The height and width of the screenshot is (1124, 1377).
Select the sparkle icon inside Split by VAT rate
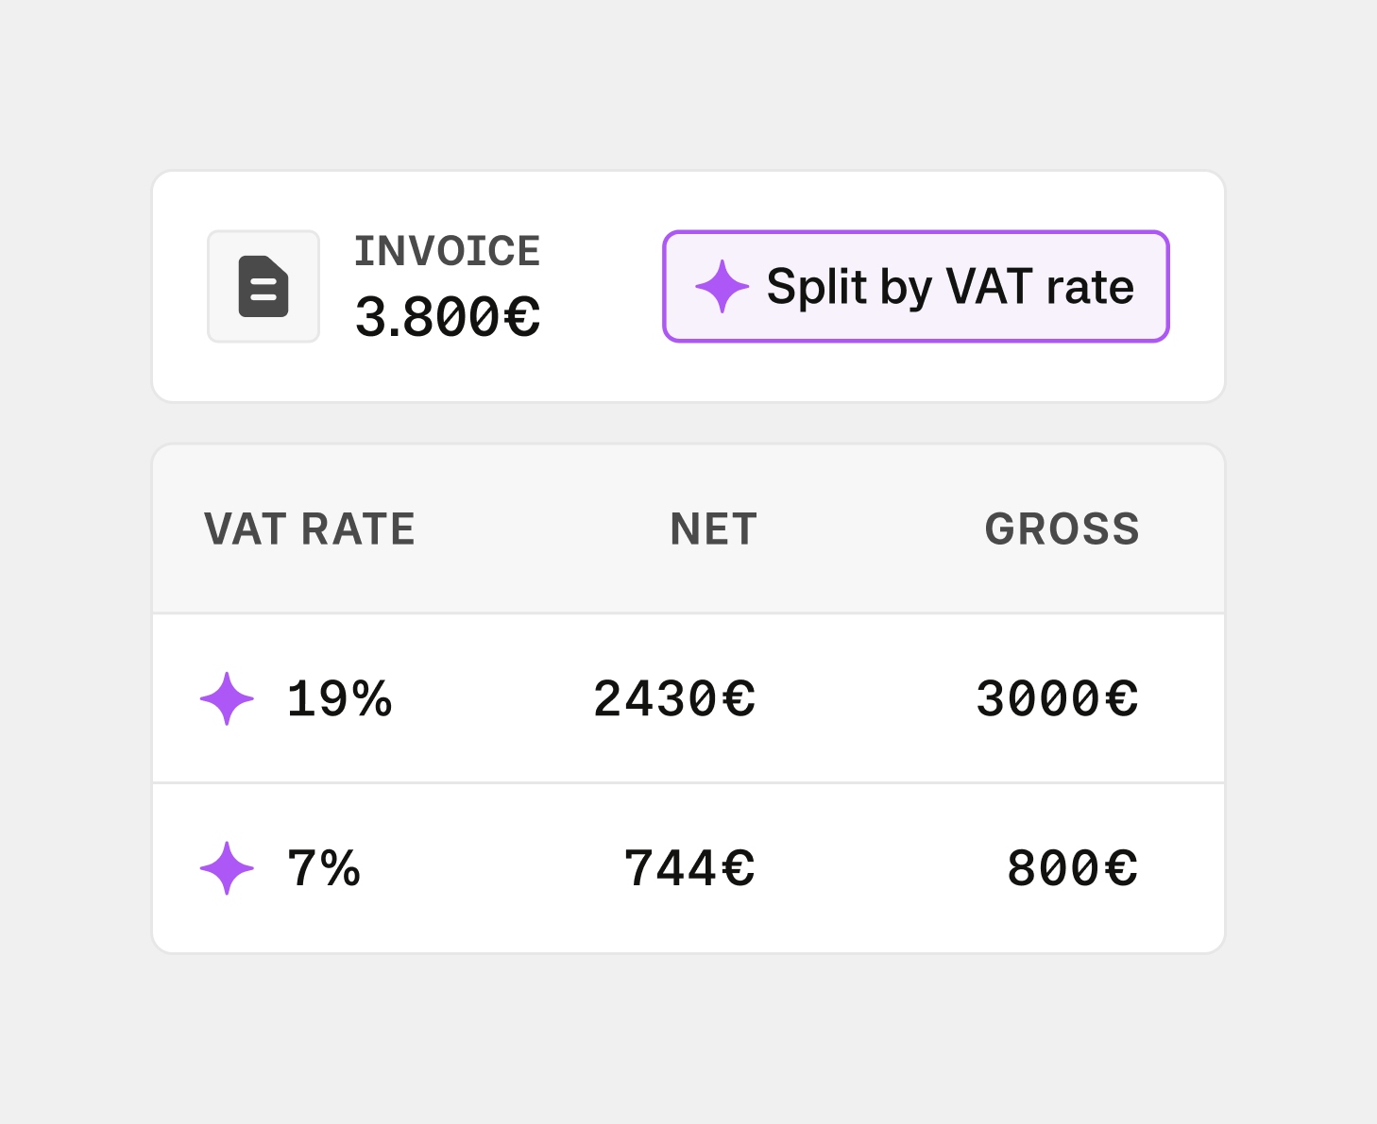pos(722,287)
